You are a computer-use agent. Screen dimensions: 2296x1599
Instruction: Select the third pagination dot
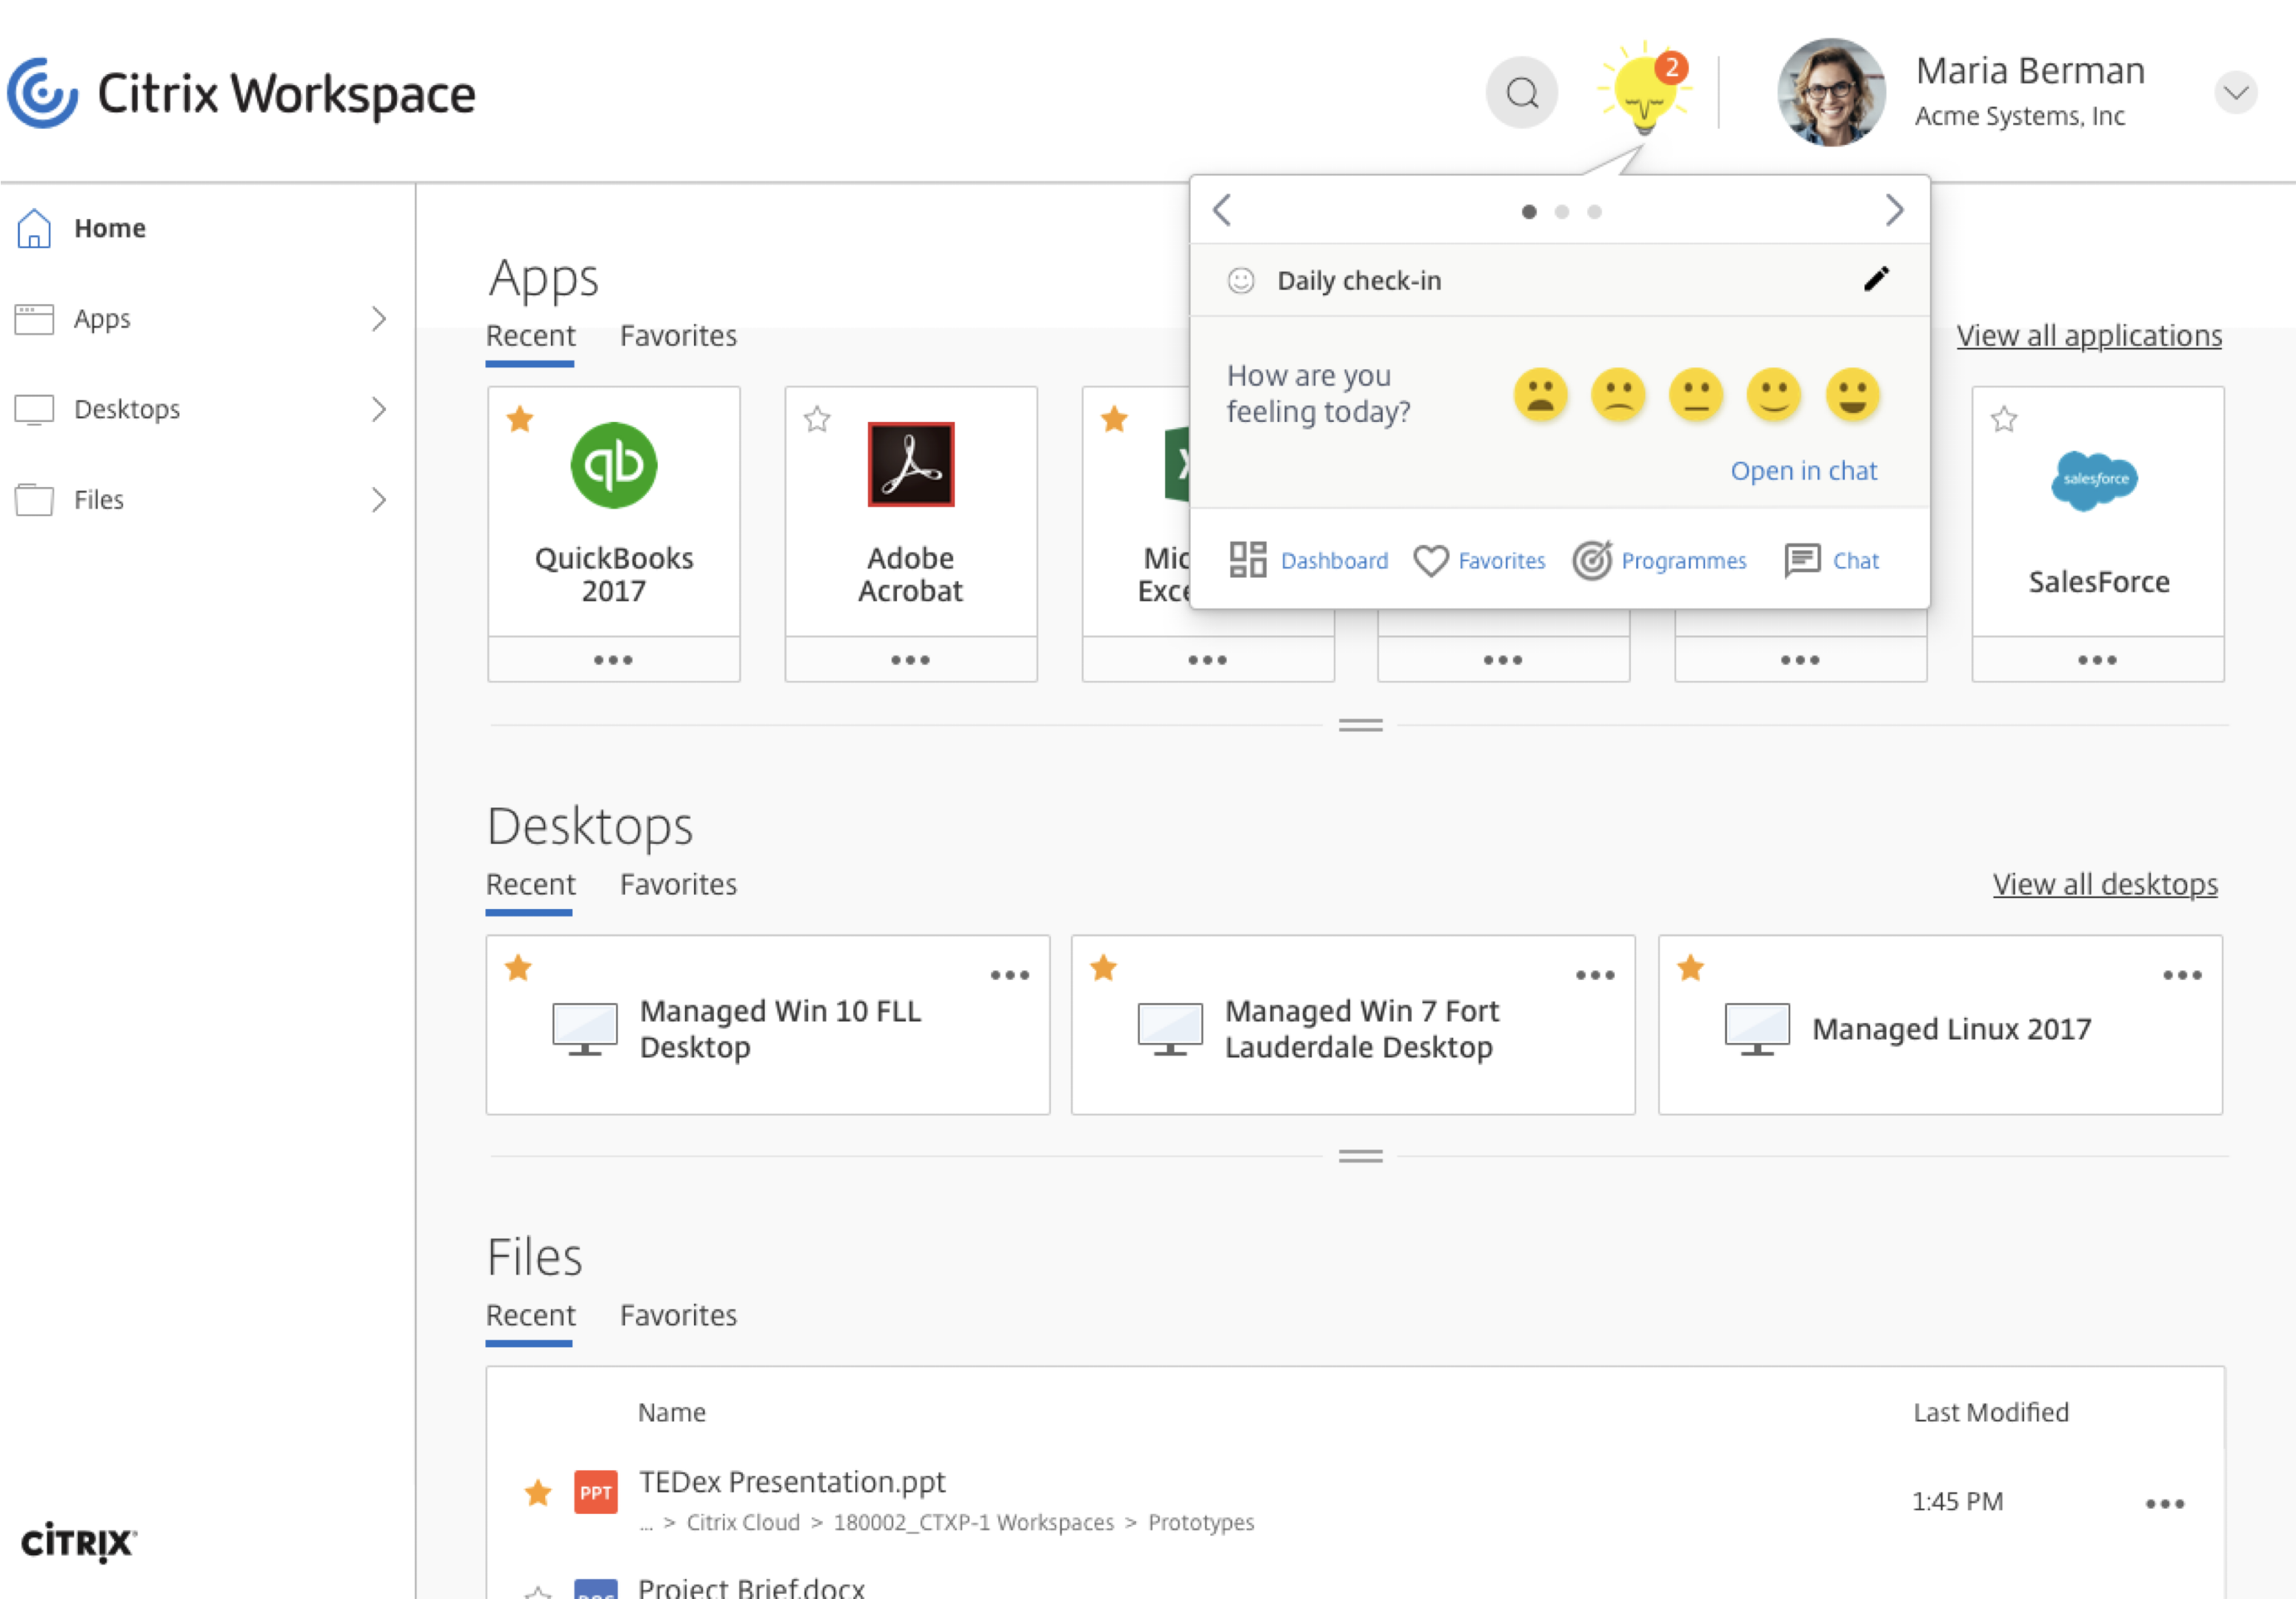1594,212
